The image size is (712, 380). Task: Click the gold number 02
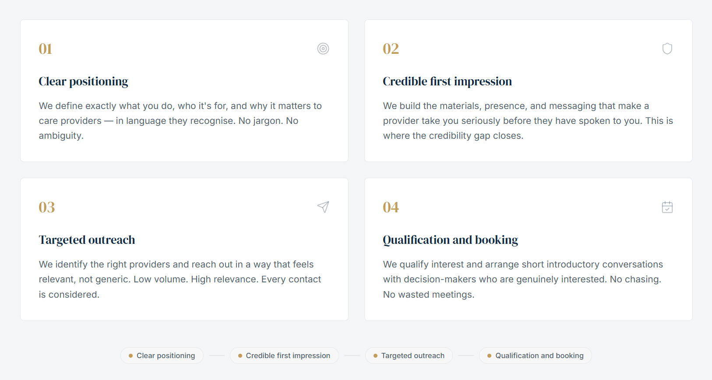click(x=391, y=49)
